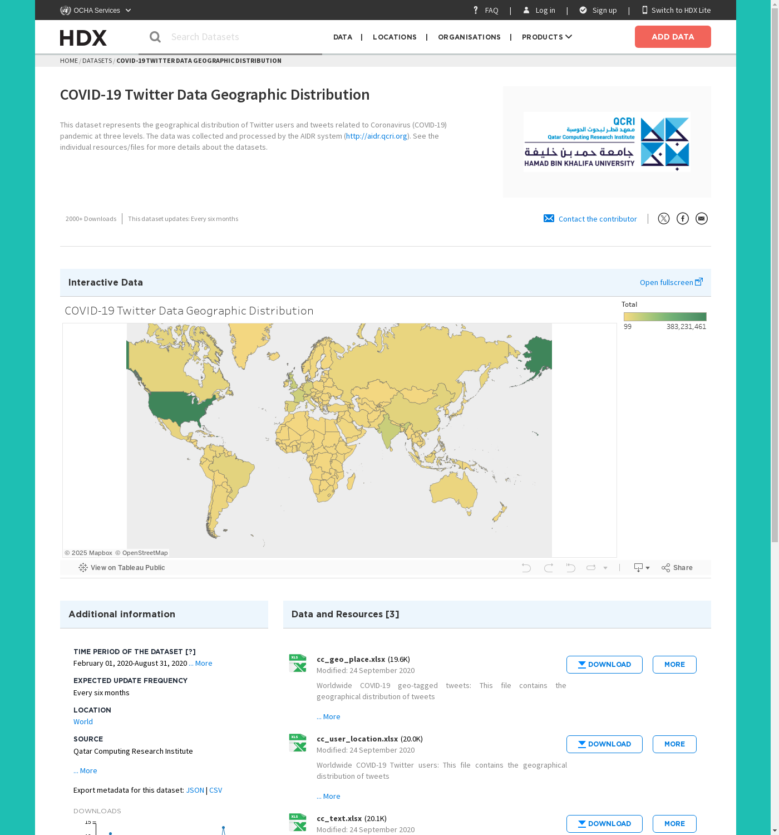Expand the PRODUCTS menu chevron

click(x=569, y=37)
